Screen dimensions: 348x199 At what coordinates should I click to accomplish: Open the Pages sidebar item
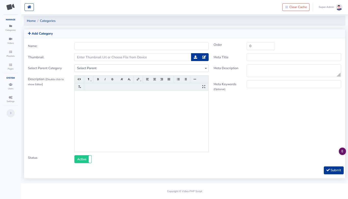tap(10, 66)
